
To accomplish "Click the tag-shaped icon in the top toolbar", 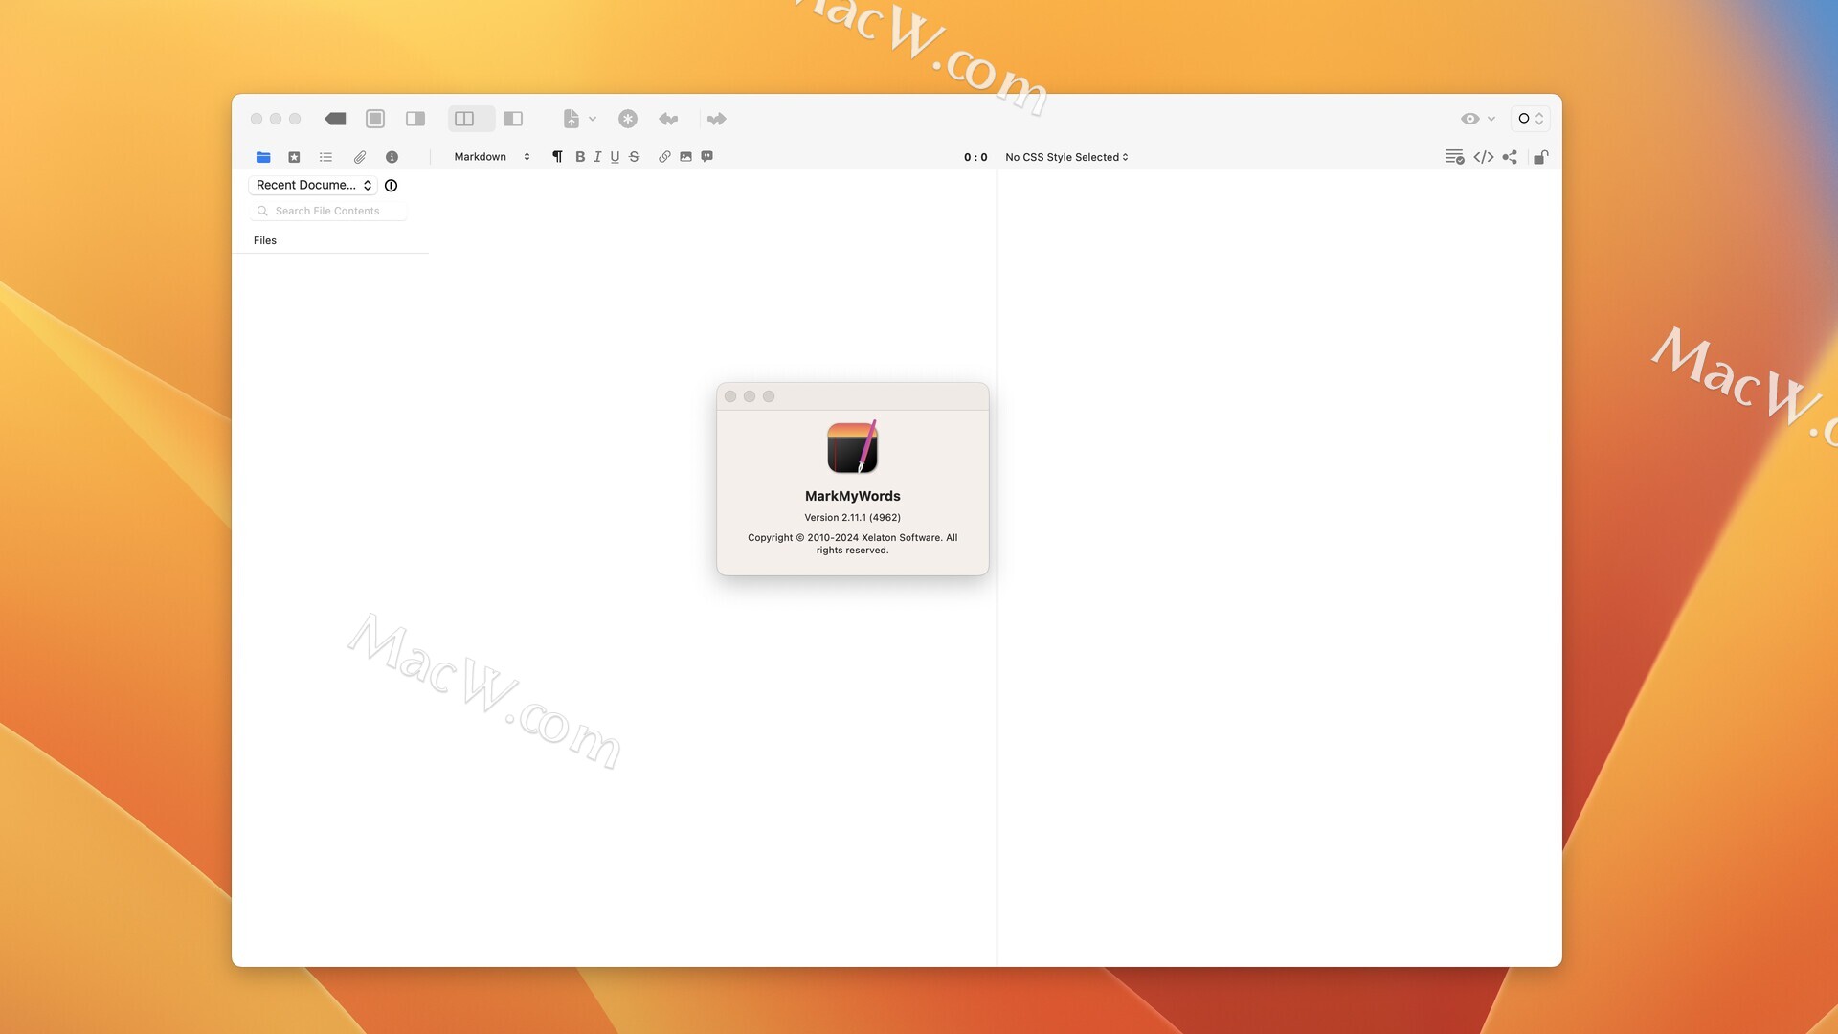I will (335, 119).
